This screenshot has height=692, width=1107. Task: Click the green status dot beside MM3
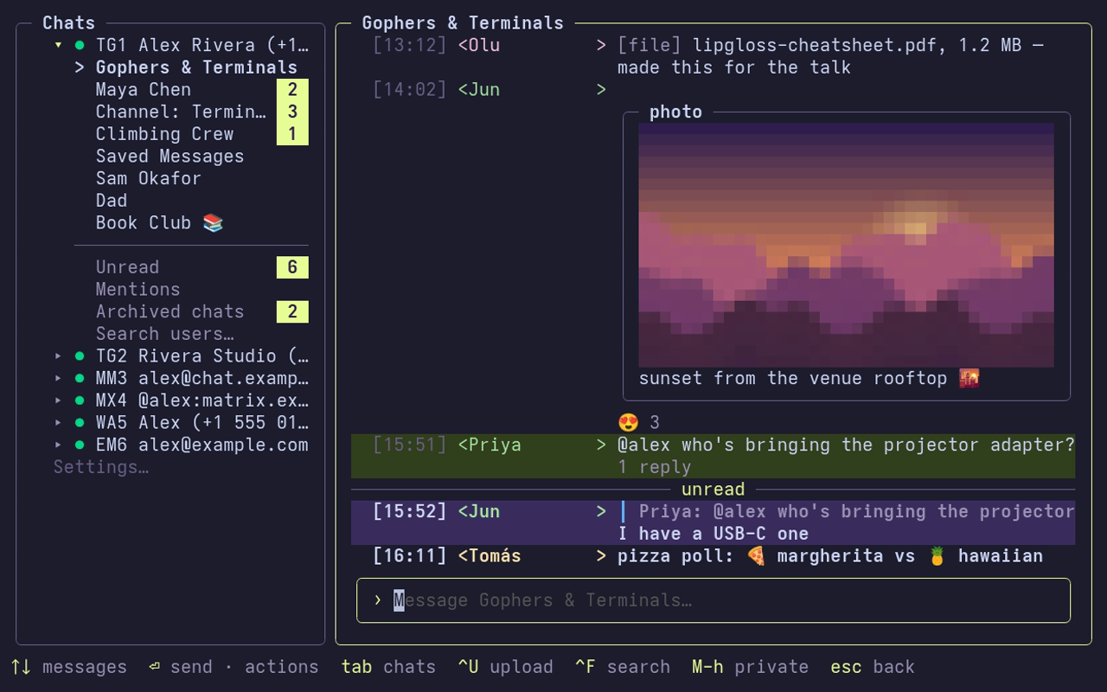[80, 378]
